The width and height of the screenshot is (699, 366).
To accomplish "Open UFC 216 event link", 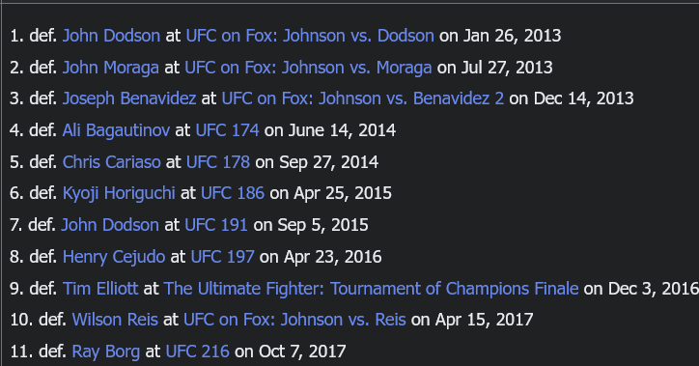I will pyautogui.click(x=198, y=352).
